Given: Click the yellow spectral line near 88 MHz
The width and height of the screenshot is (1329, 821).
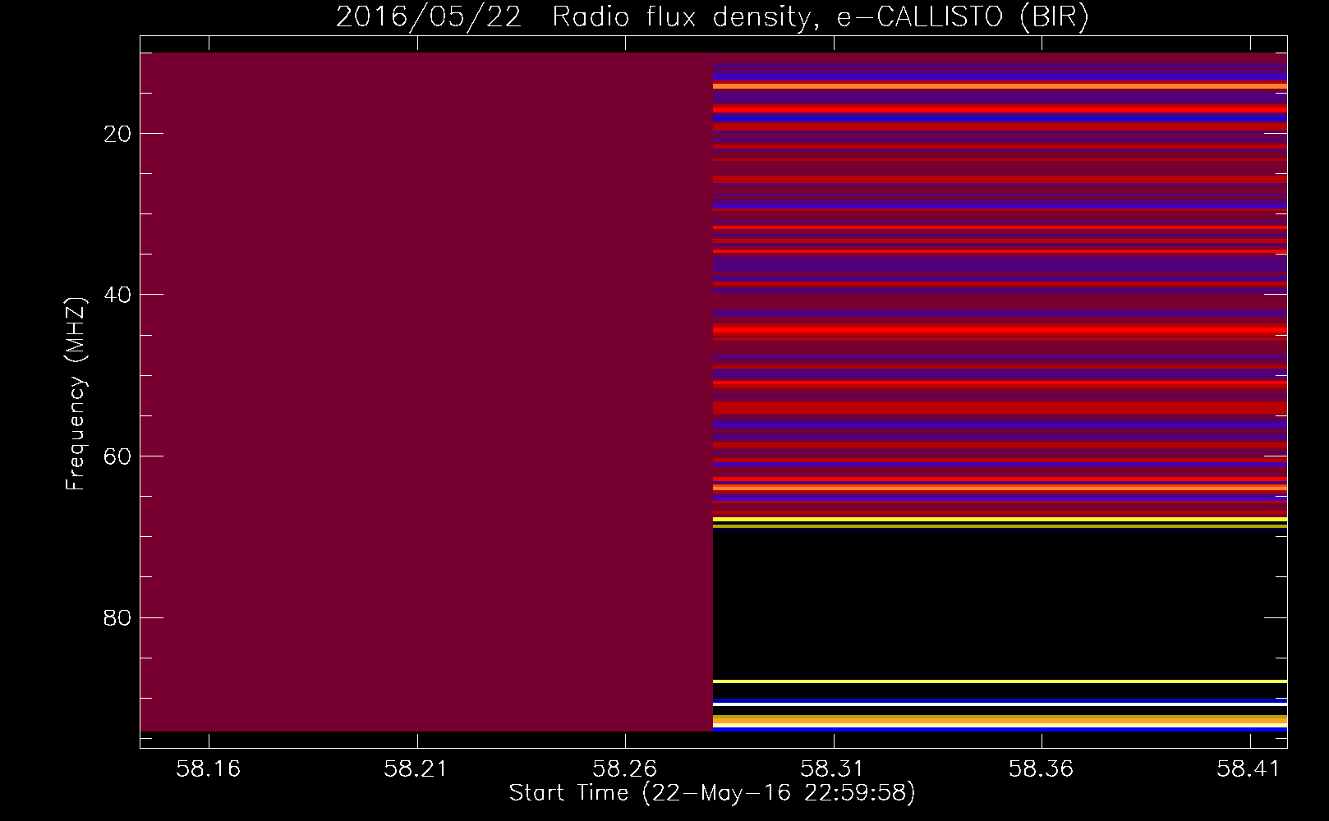Looking at the screenshot, I should [1000, 681].
